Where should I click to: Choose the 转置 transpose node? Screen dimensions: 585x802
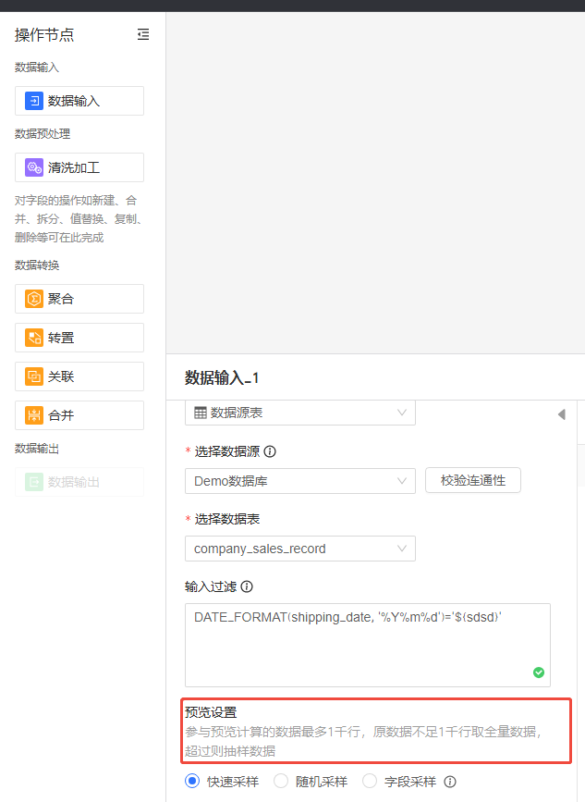79,338
